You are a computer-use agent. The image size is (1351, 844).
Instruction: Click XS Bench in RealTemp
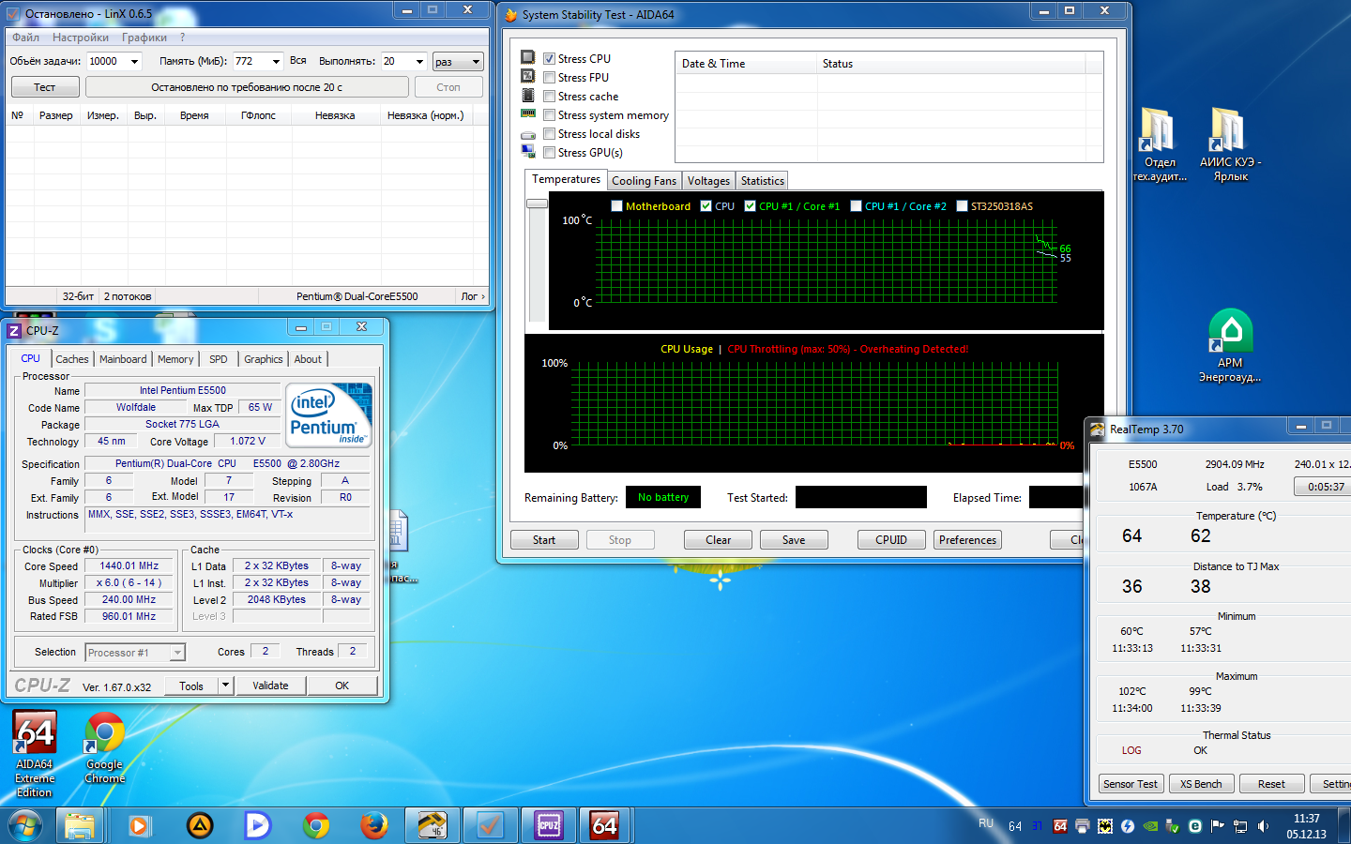[x=1201, y=784]
